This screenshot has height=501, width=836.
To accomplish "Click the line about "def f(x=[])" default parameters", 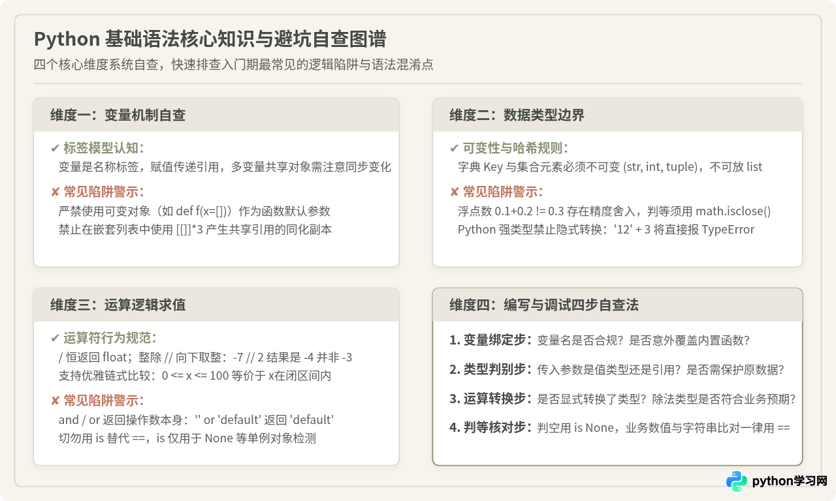I will click(195, 211).
